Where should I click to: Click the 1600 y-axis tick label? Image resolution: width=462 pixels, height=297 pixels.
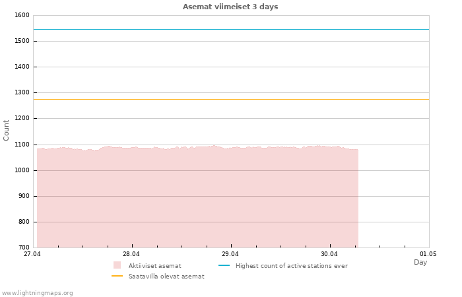22,15
